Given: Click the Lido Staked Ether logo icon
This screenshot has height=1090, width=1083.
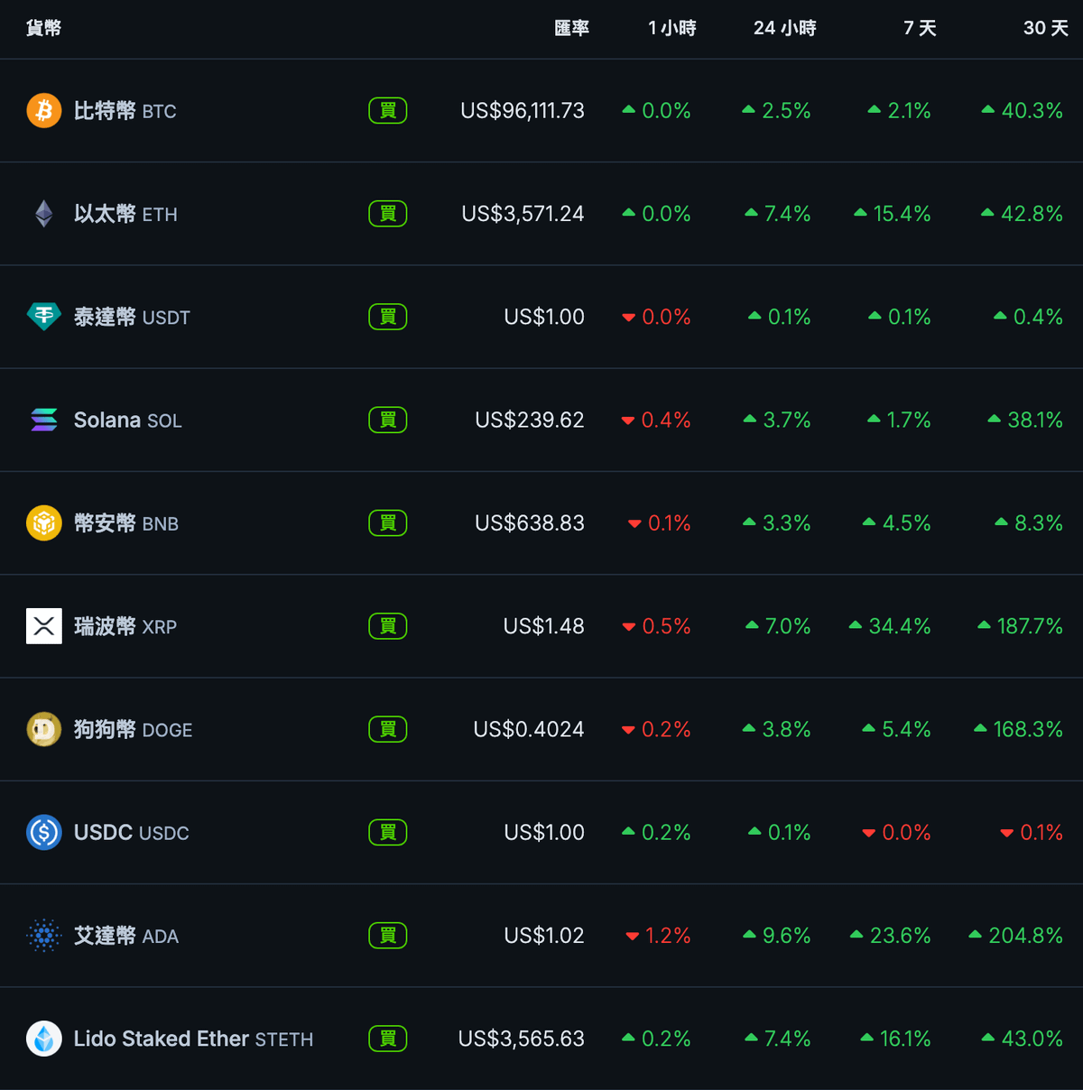Looking at the screenshot, I should tap(44, 1039).
